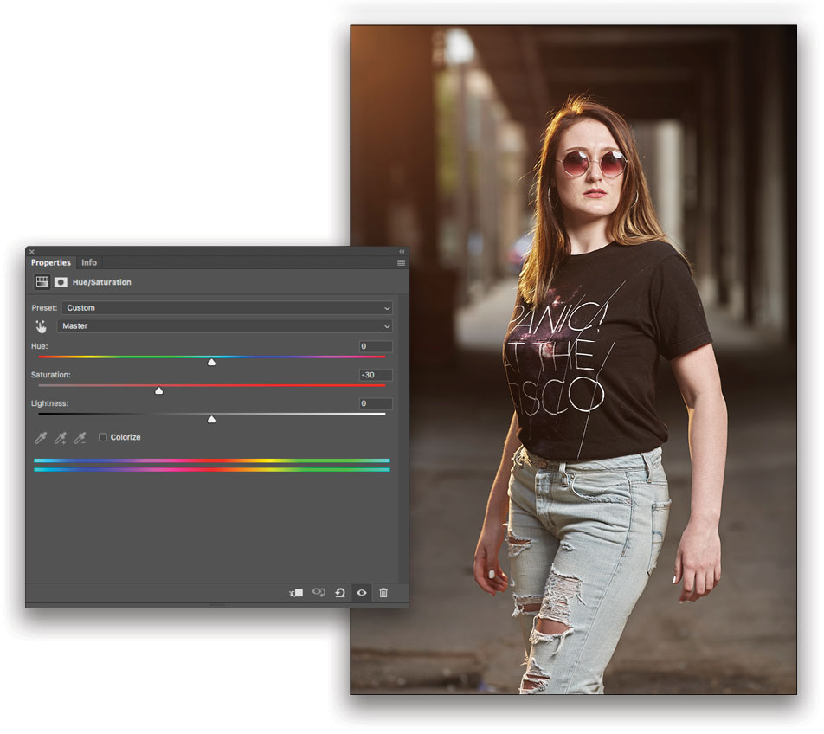Open the Preset dropdown showing Custom
Screen dimensions: 824x734
tap(225, 307)
